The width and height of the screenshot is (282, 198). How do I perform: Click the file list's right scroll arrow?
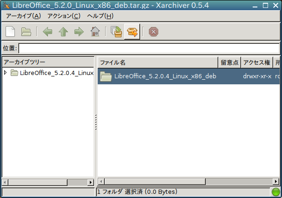[x=276, y=181]
